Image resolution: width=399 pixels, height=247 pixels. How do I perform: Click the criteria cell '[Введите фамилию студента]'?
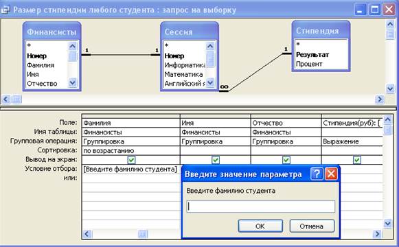click(130, 169)
